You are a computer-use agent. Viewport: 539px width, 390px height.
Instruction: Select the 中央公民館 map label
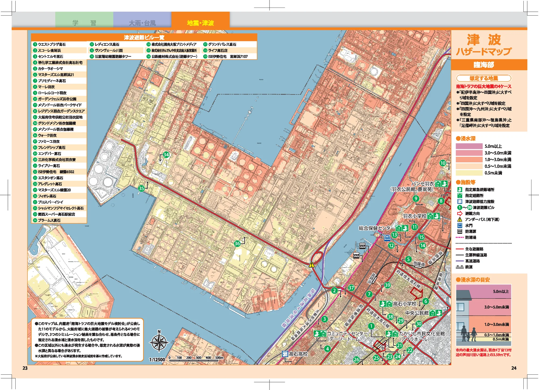[x=417, y=313]
